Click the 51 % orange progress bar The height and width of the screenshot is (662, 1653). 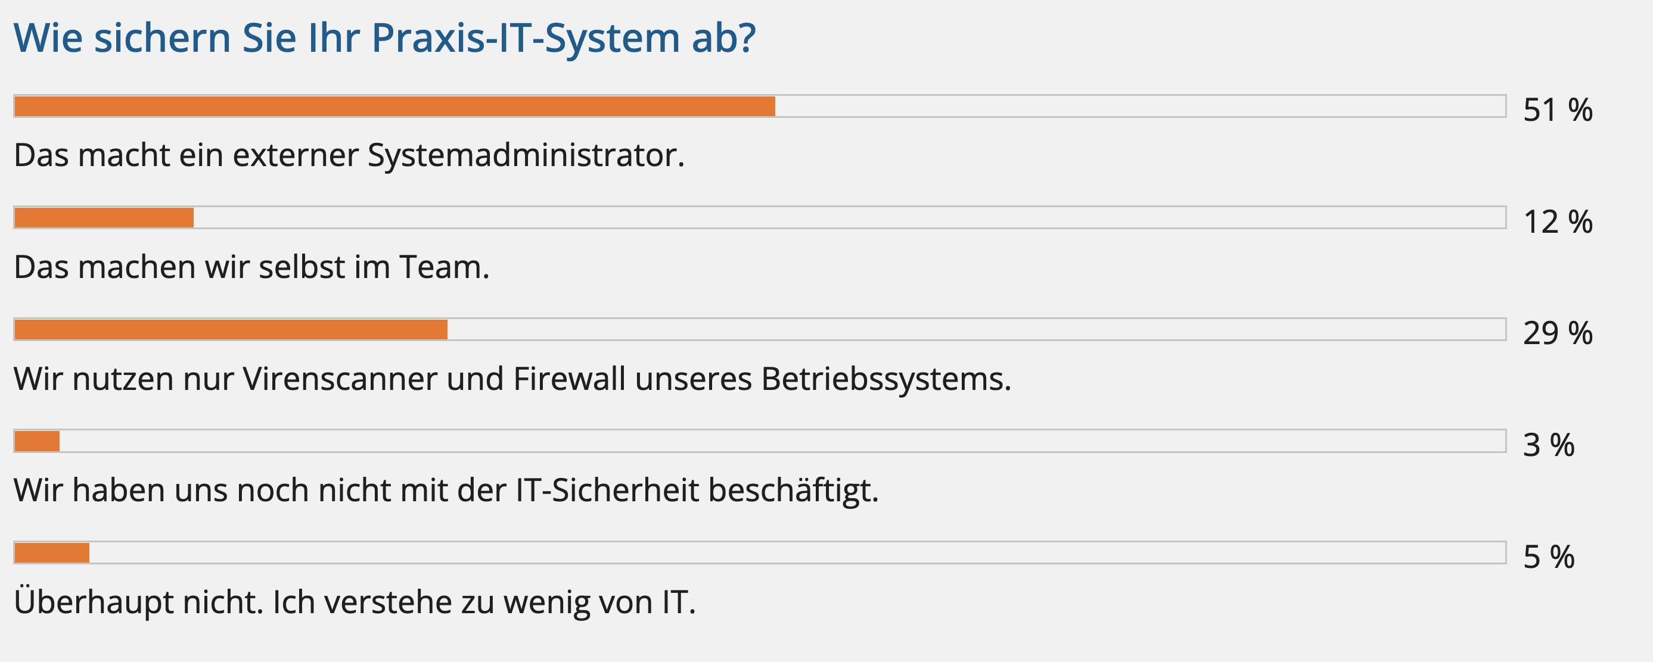tap(394, 107)
